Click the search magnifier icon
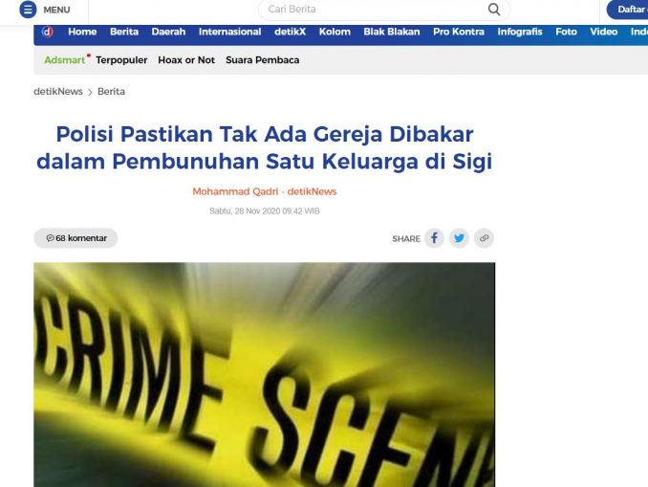Screen dimensions: 648x487 pyautogui.click(x=494, y=10)
